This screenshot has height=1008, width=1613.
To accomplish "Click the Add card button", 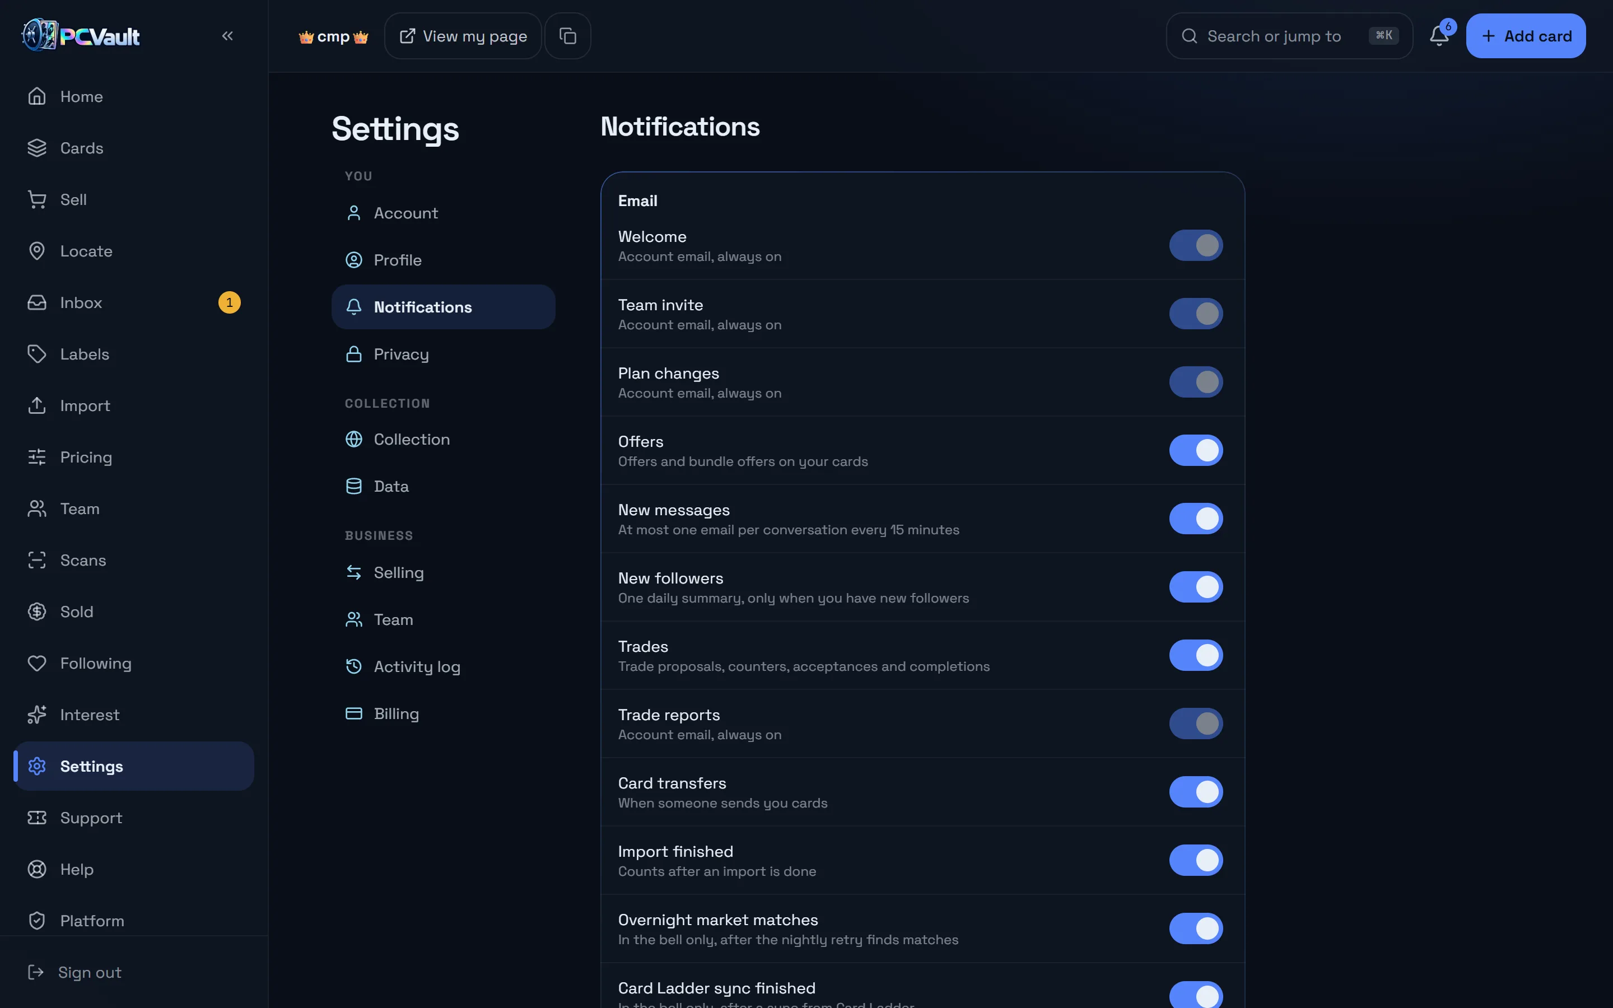I will pyautogui.click(x=1525, y=36).
